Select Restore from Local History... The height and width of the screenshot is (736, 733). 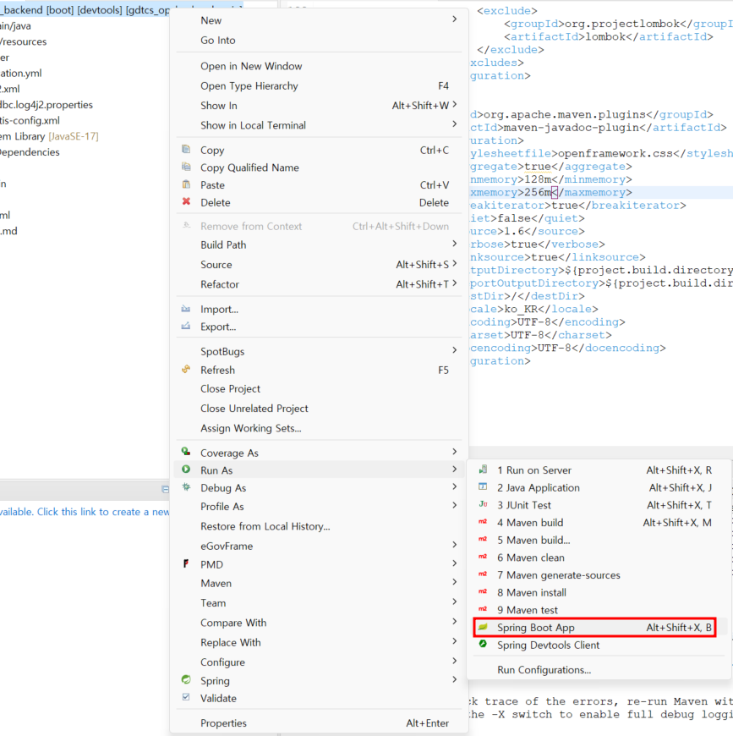(319, 526)
